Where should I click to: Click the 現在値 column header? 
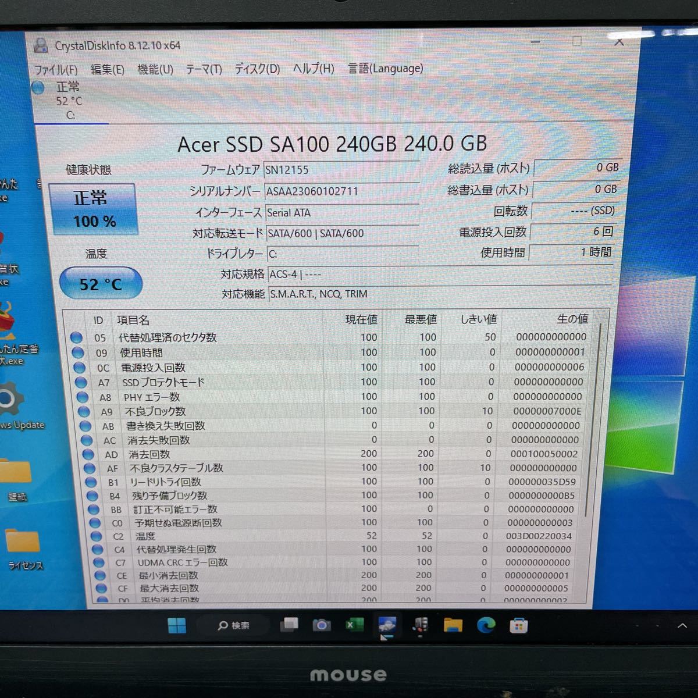point(361,319)
